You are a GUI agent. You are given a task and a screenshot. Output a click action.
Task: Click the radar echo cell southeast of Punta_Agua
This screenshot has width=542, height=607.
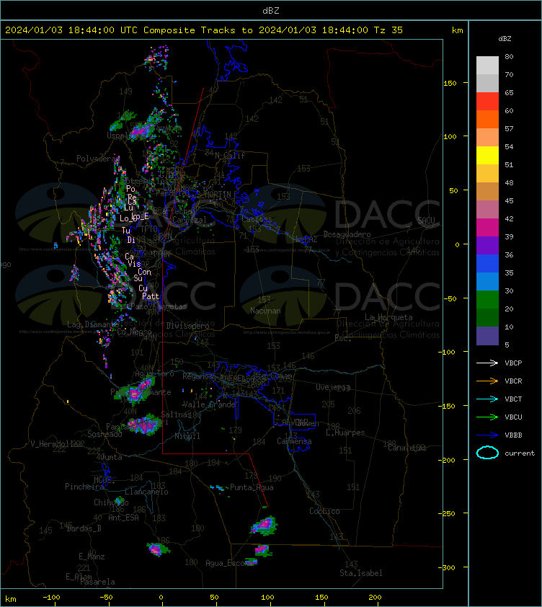[x=265, y=526]
